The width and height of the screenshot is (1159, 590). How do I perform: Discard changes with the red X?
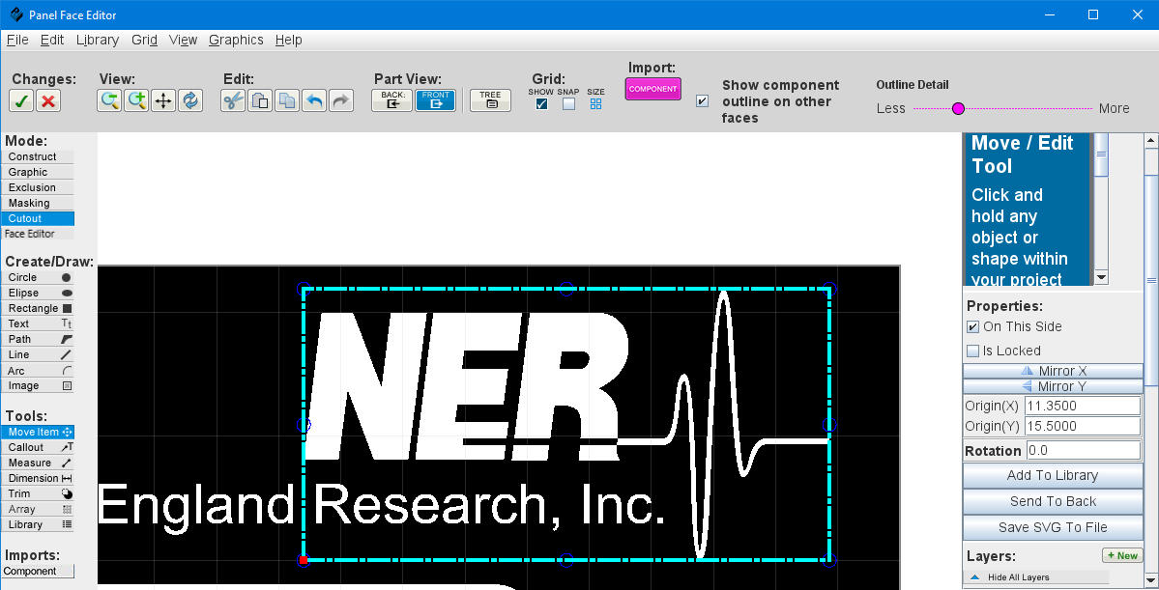(48, 101)
